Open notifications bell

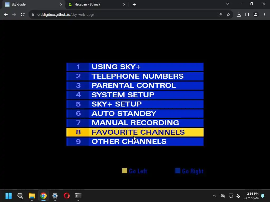click(263, 196)
